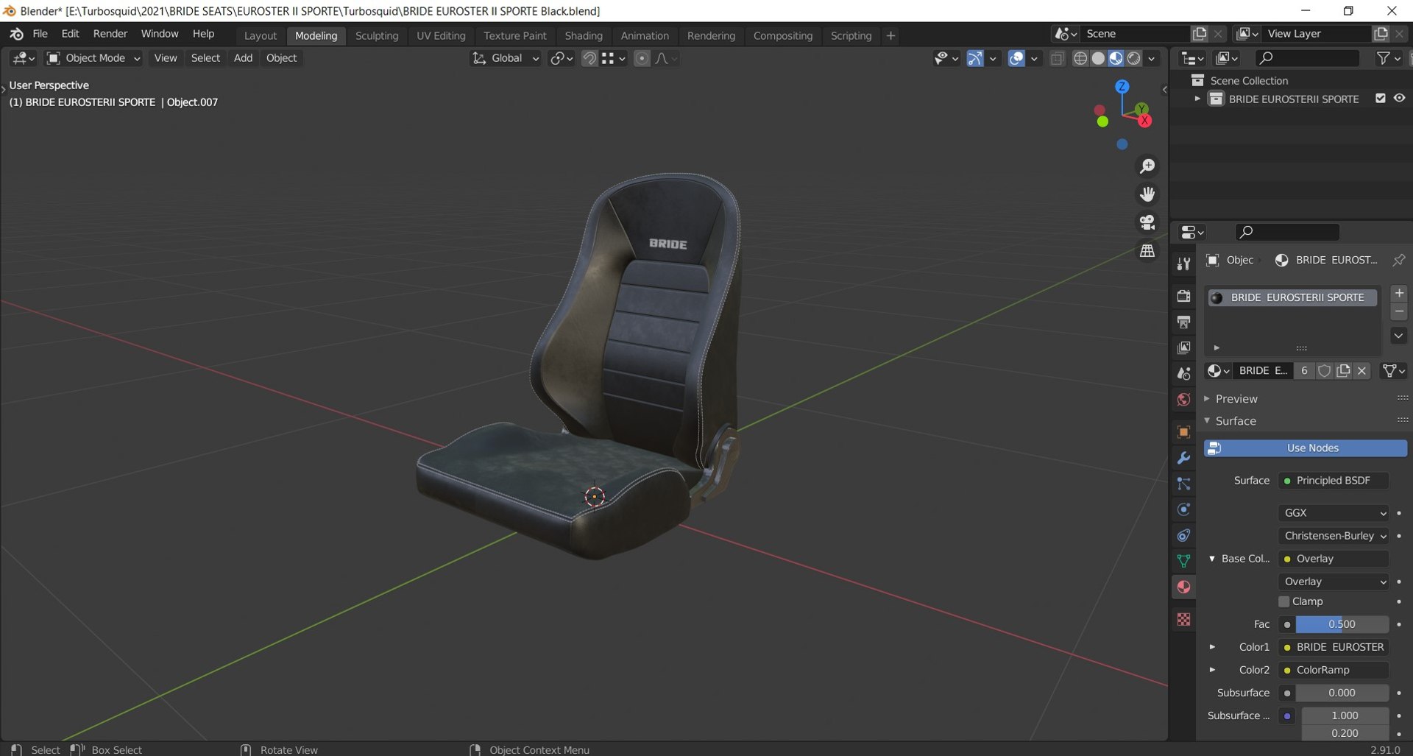This screenshot has width=1413, height=756.
Task: Toggle snapping magnet in viewport header
Action: (x=589, y=58)
